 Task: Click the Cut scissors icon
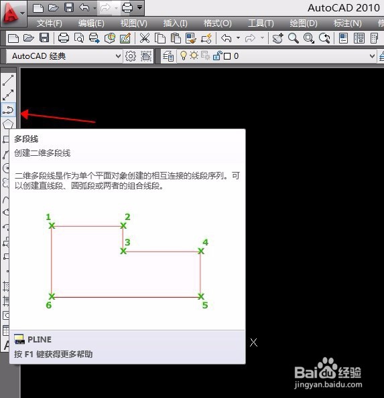145,38
